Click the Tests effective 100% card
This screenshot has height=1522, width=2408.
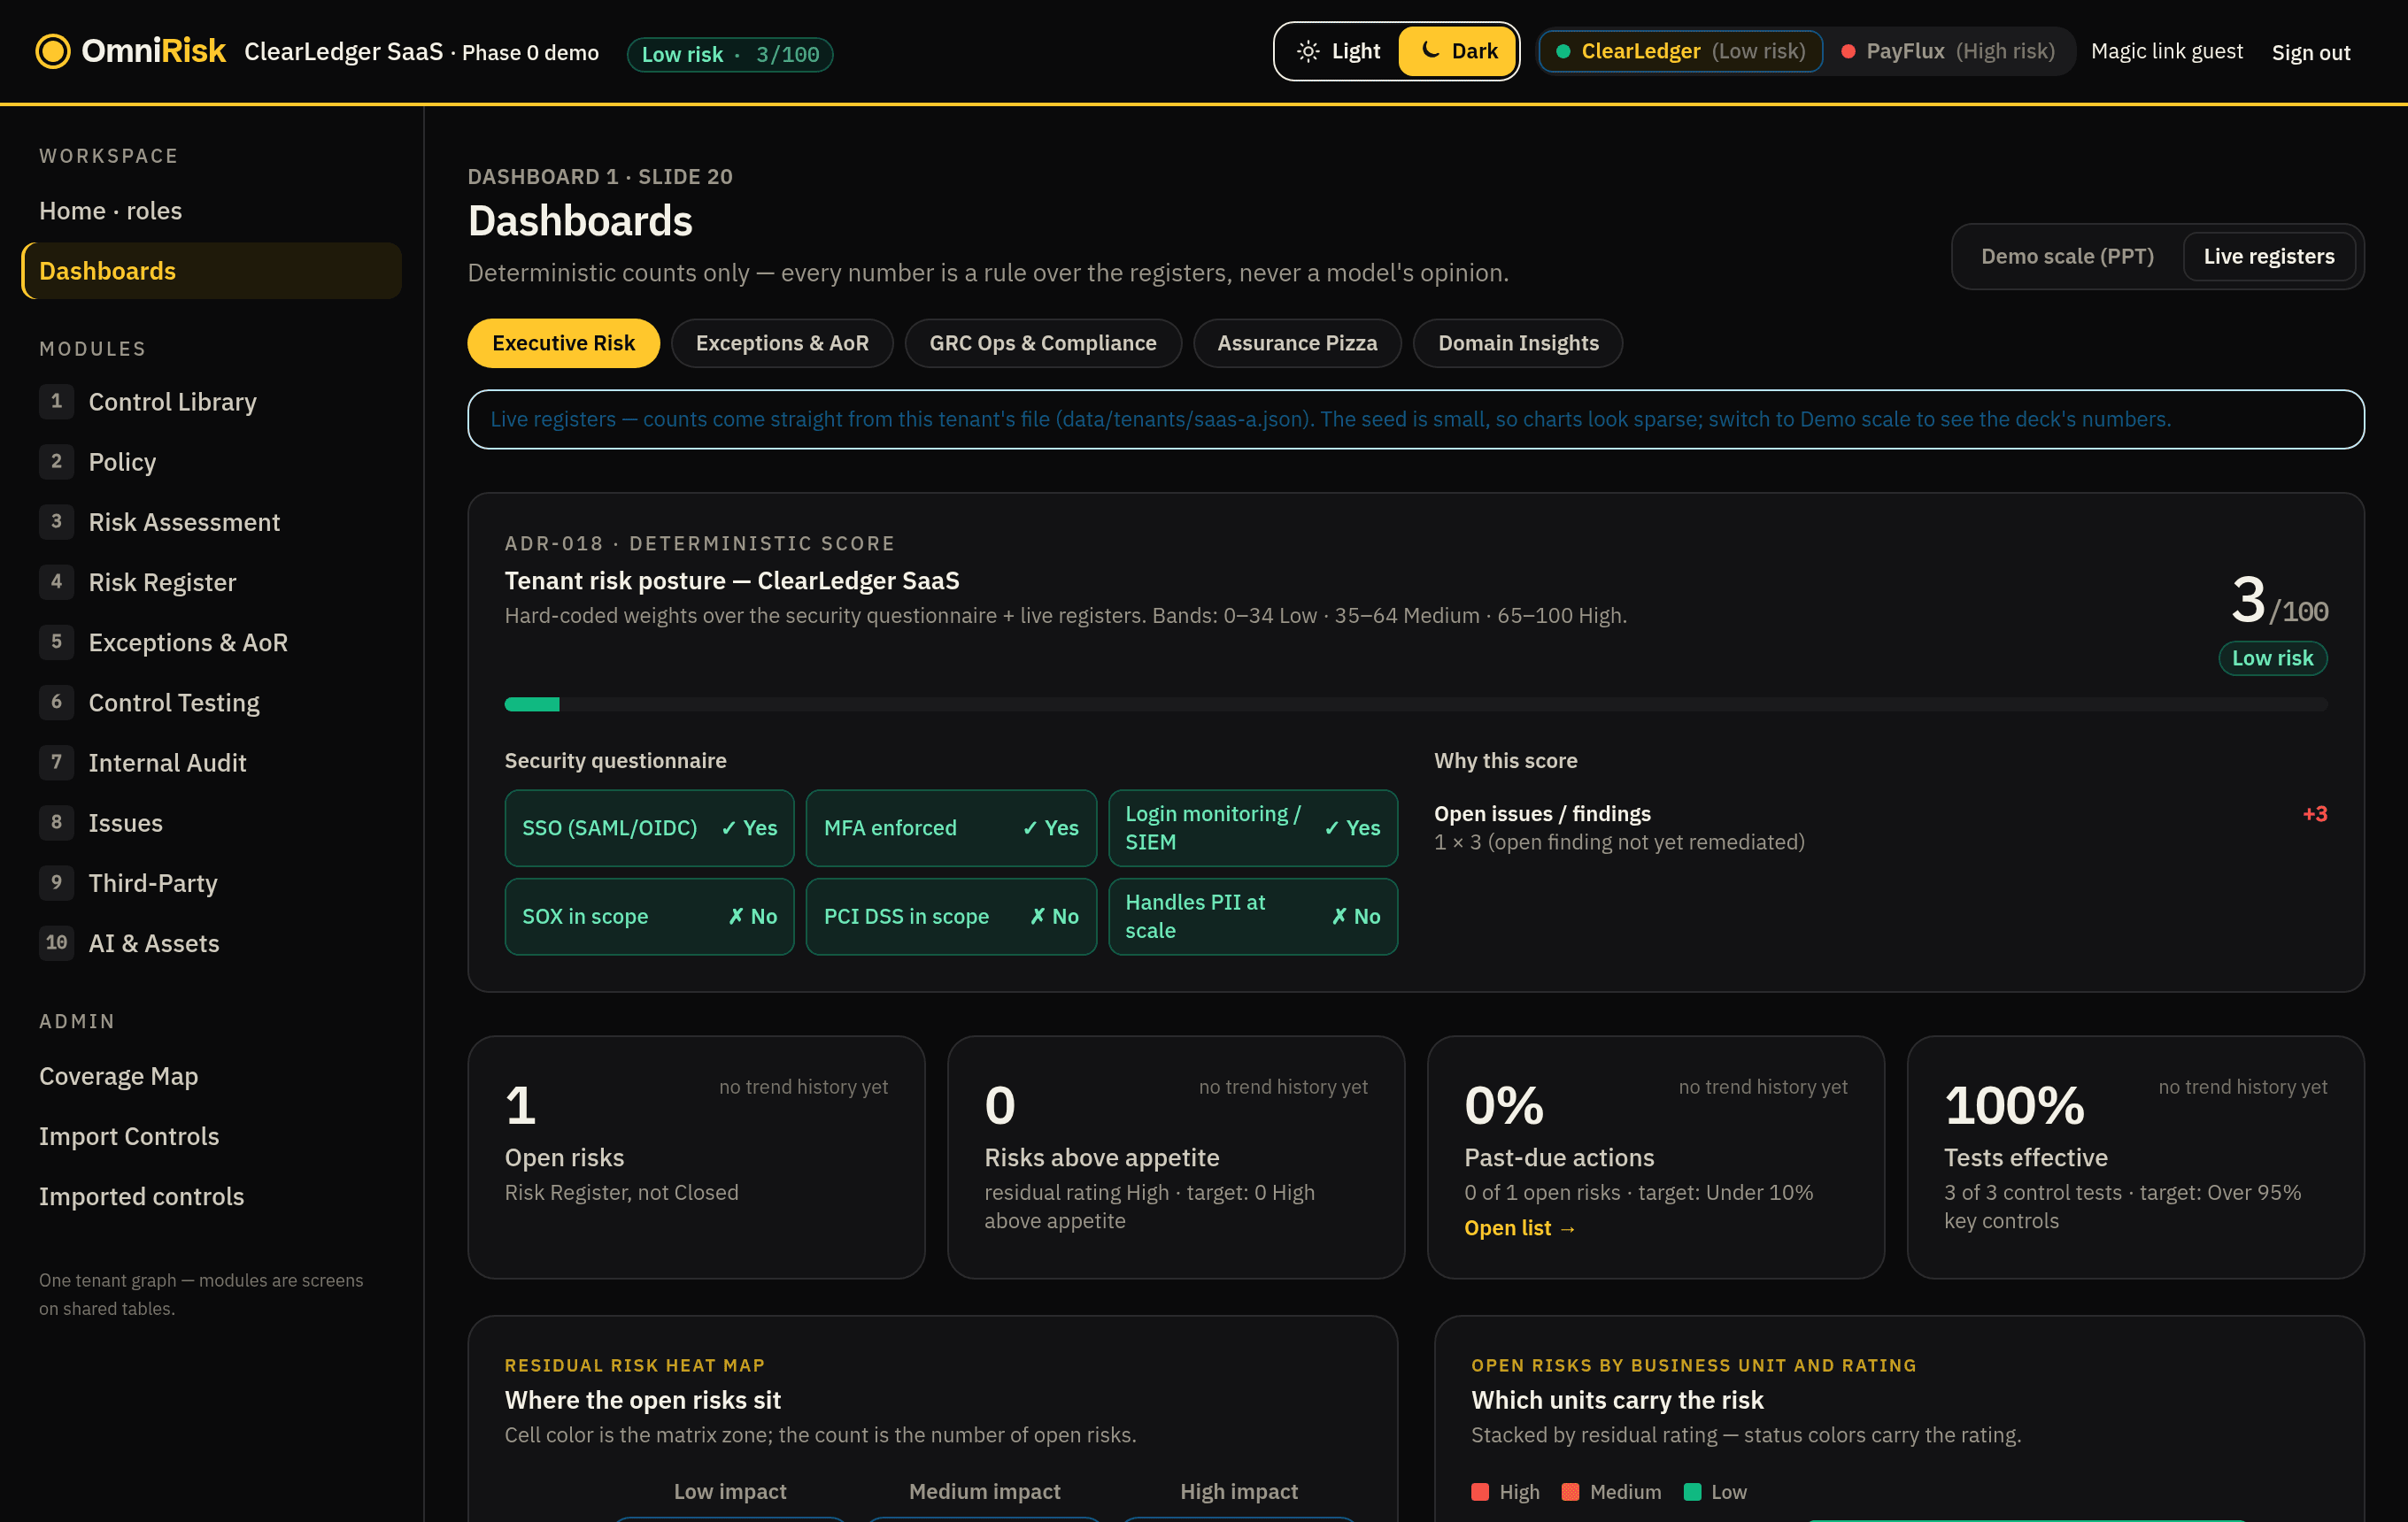[x=2135, y=1157]
